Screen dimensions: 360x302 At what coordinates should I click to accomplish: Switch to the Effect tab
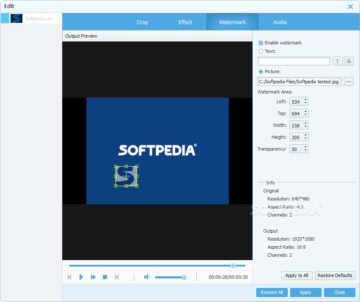(x=185, y=22)
